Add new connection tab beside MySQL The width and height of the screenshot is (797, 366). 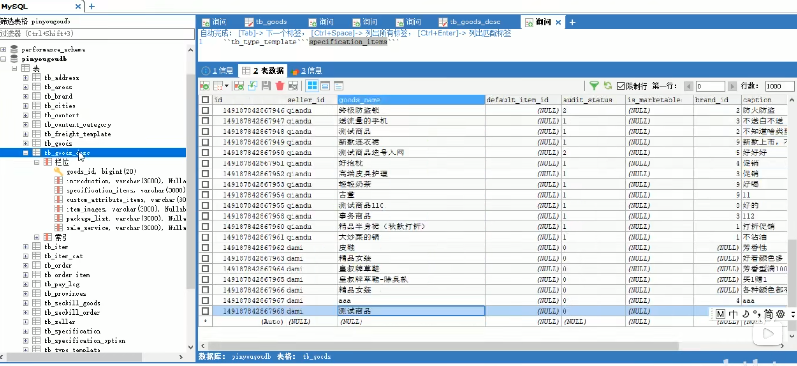point(92,7)
